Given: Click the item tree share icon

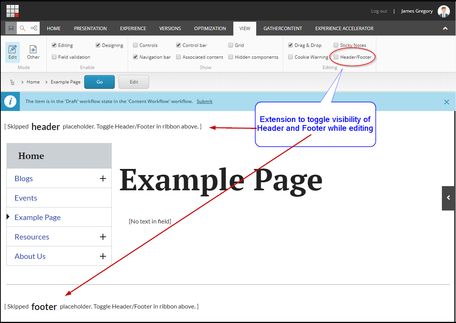Looking at the screenshot, I should coord(34,28).
